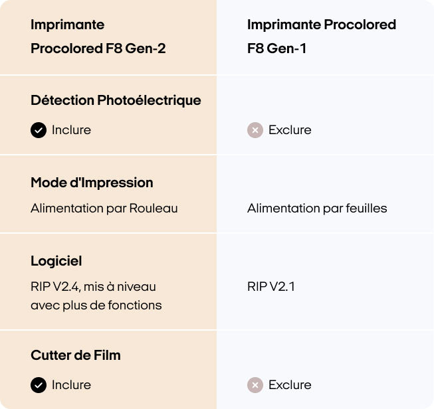Screen dimensions: 434x409
Task: Click the Détection Photoélectrique heading
Action: pos(116,101)
